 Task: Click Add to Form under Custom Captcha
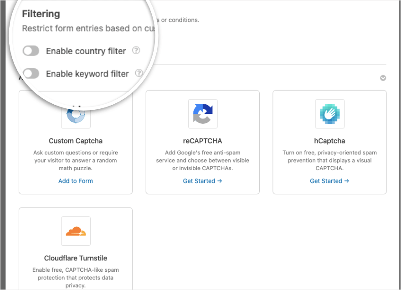click(76, 181)
